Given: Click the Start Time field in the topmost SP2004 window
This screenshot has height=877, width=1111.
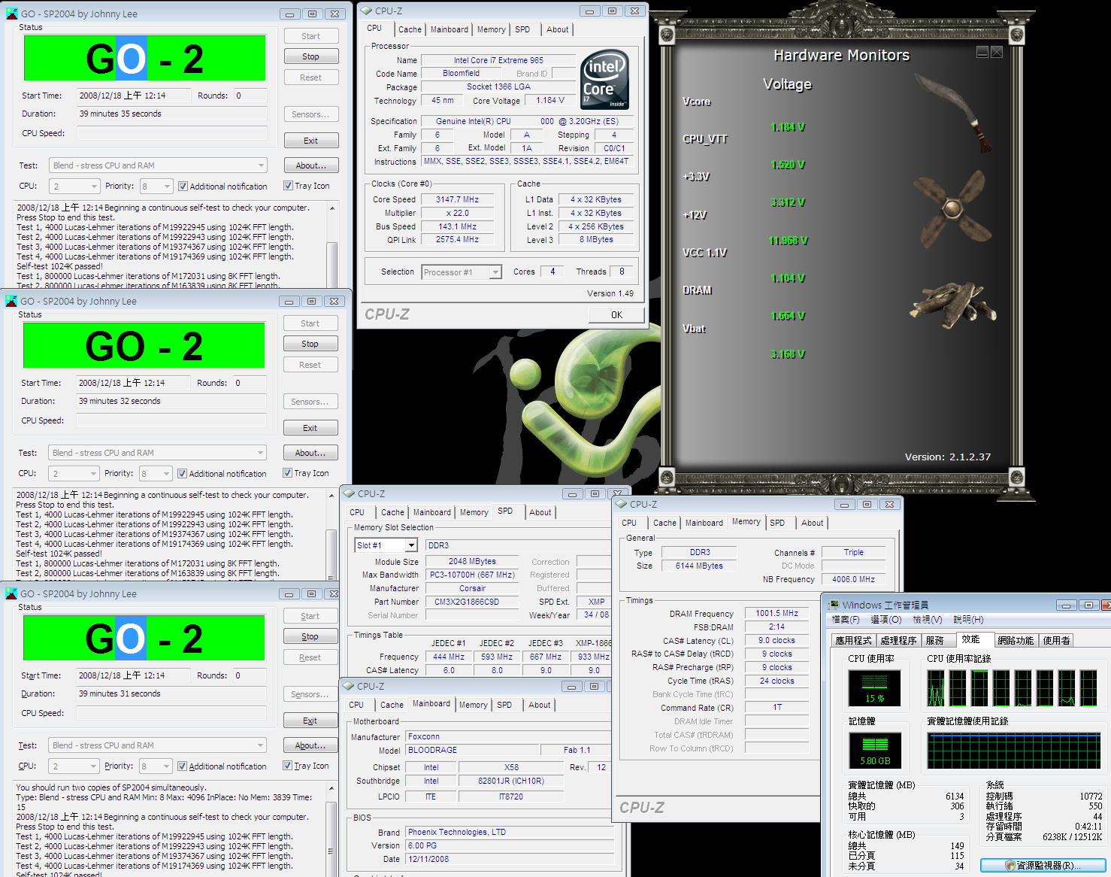Looking at the screenshot, I should pos(134,96).
